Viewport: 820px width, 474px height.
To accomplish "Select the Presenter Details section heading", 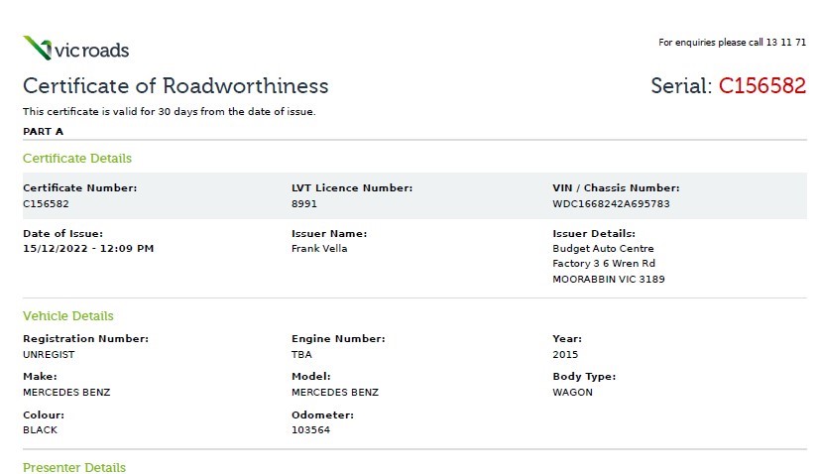I will click(74, 467).
